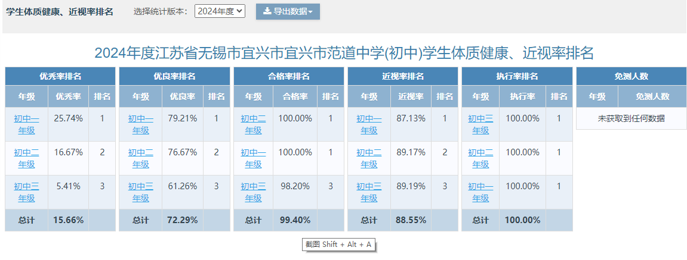Click the 近视率排名 table header
The height and width of the screenshot is (260, 687).
point(403,76)
